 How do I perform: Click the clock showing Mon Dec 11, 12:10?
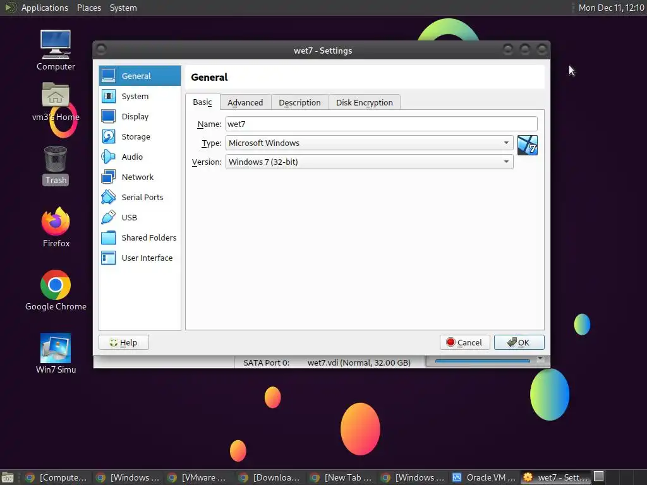[x=611, y=8]
